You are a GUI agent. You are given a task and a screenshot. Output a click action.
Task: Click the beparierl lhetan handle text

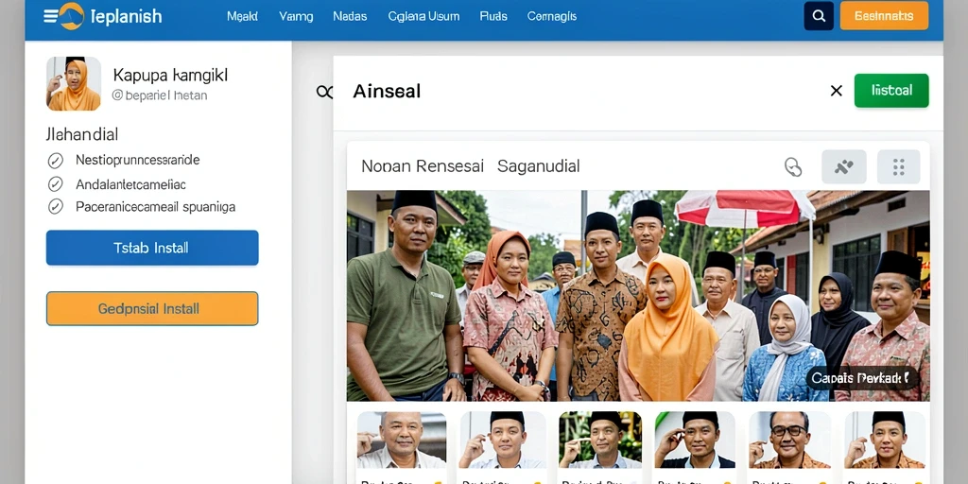pyautogui.click(x=160, y=95)
